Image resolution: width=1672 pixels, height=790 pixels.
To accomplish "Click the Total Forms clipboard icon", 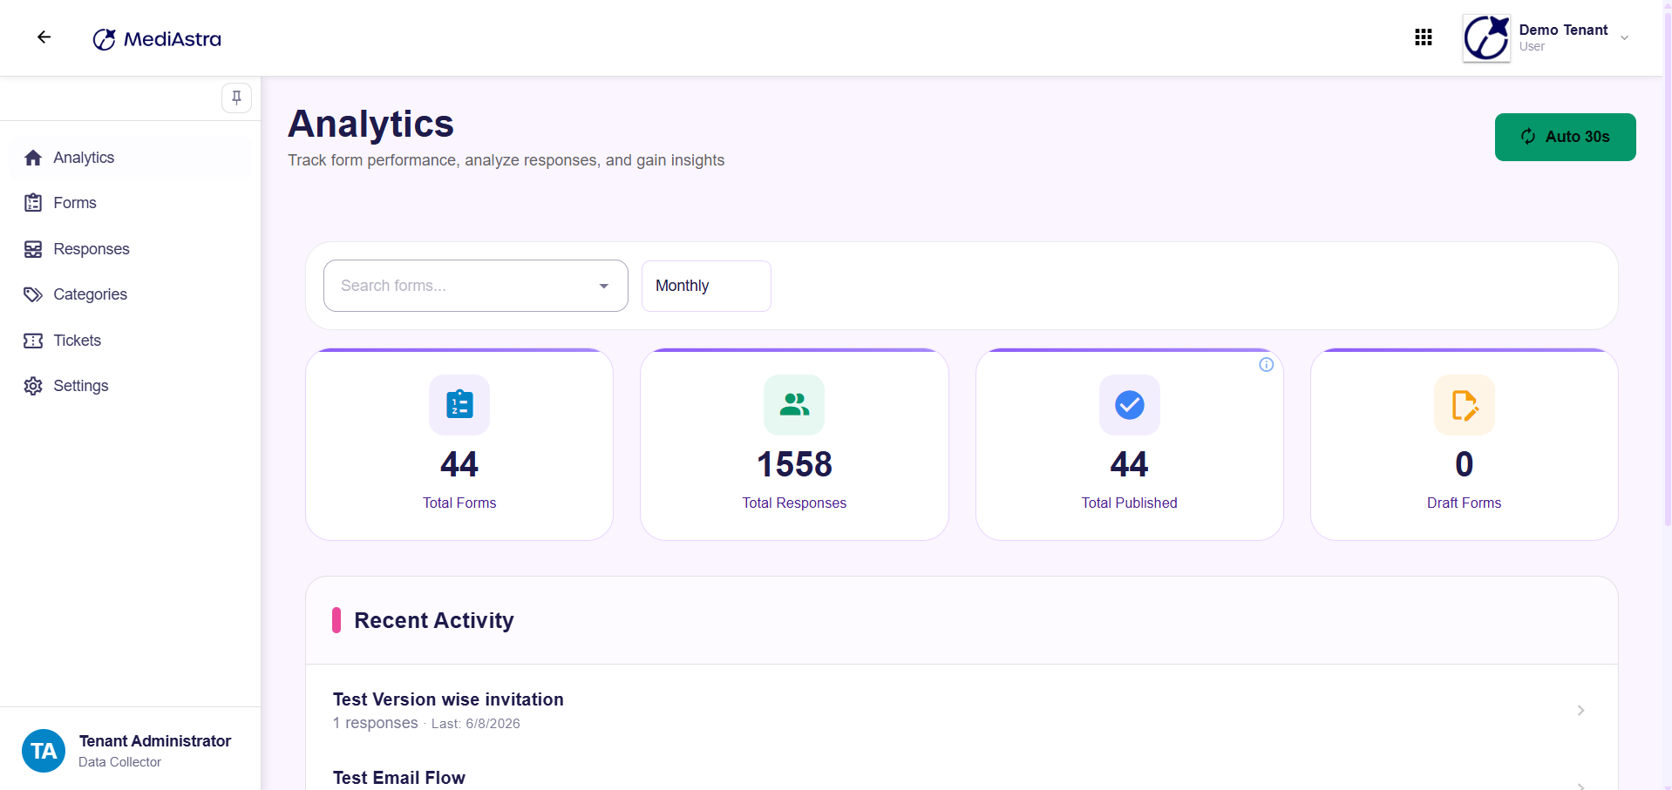I will tap(459, 405).
